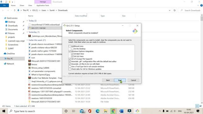Open the address bar history dropdown
Screen dimensions: 203x114
(x=170, y=10)
